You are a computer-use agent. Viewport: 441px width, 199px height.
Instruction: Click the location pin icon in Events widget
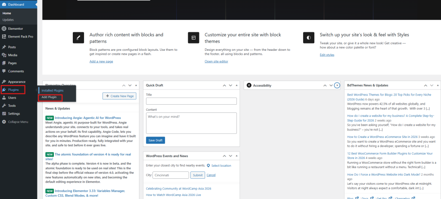tap(208, 165)
